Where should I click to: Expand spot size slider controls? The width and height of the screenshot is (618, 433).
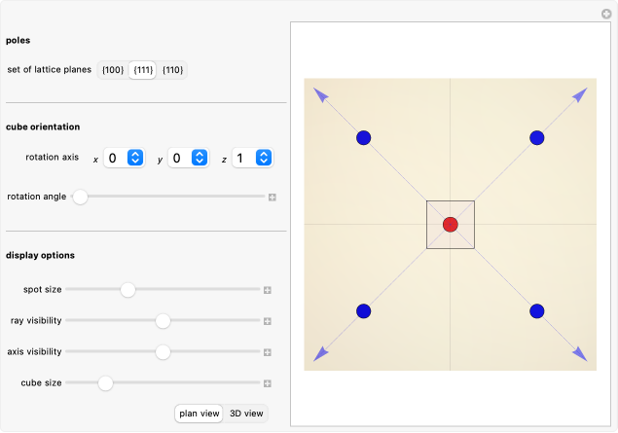(267, 290)
